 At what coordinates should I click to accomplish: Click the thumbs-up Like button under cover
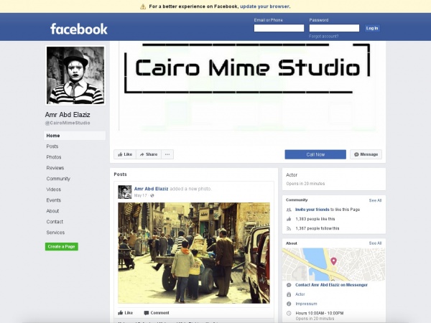[125, 154]
